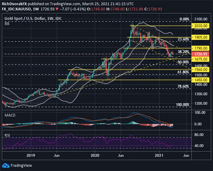Select the RSI indicator label

point(7,135)
